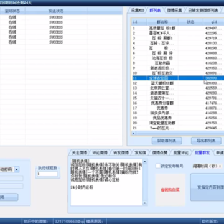This screenshot has width=224, height=224.
Task: Click the group list horizontal scroll-left arrow
Action: [133, 133]
